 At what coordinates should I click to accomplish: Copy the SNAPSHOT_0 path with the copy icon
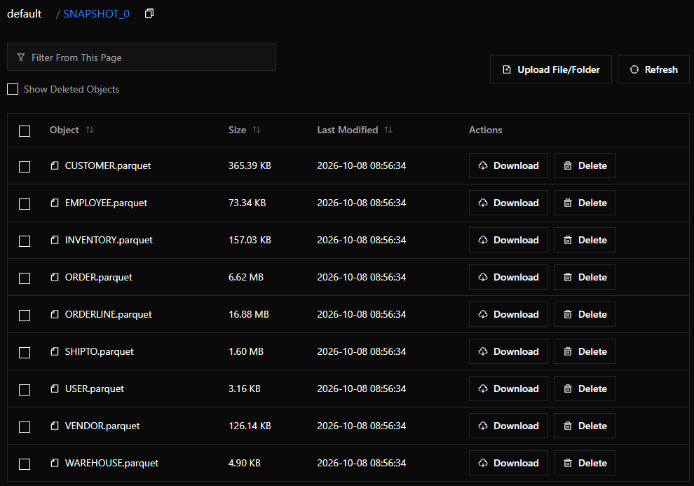149,14
